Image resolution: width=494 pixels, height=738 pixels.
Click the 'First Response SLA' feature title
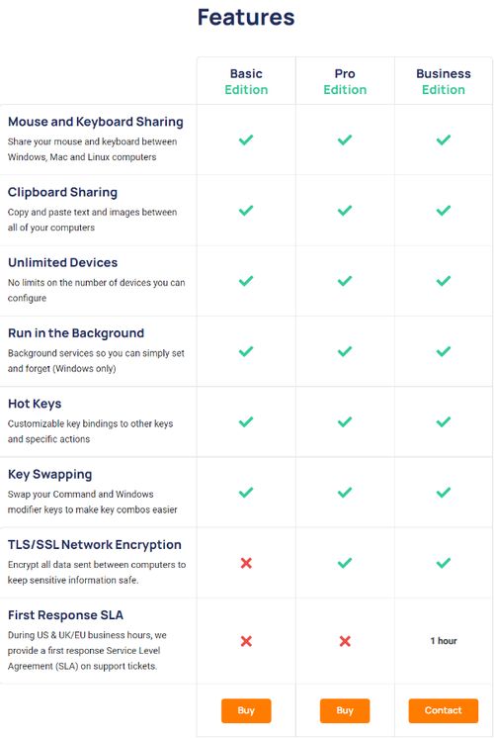click(x=65, y=615)
